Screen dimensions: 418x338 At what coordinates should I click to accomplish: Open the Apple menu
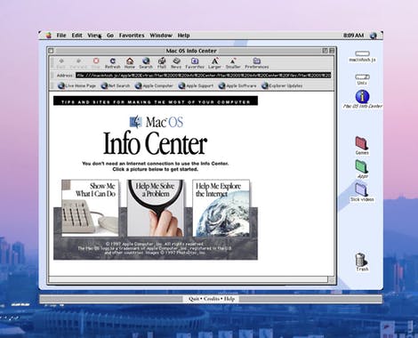tap(49, 36)
